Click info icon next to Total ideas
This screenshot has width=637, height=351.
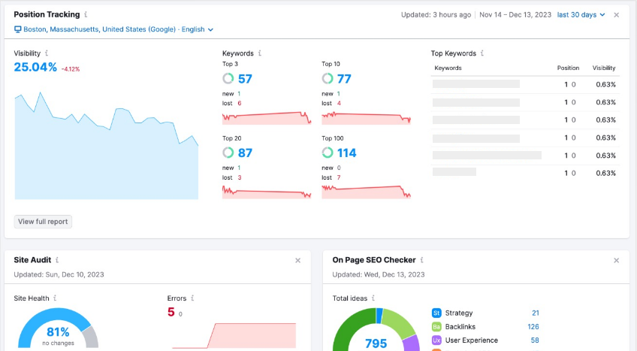coord(373,298)
